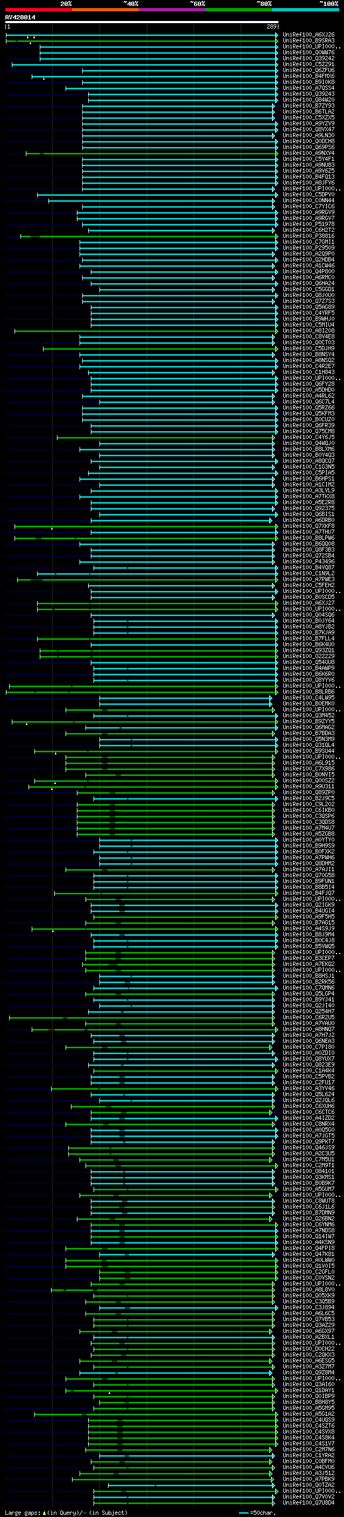
Task: Select subject label UniRef100_A8I208
Action: (309, 331)
